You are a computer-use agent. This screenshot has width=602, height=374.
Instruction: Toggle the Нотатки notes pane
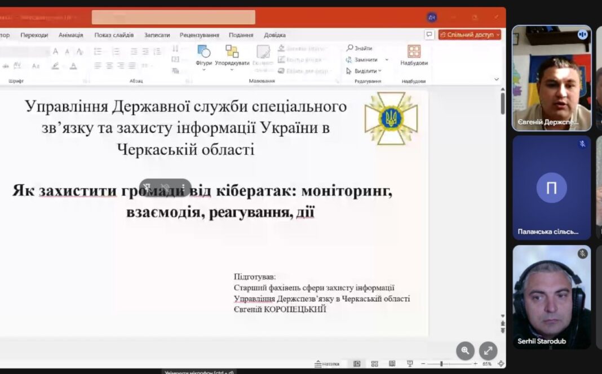[x=327, y=364]
